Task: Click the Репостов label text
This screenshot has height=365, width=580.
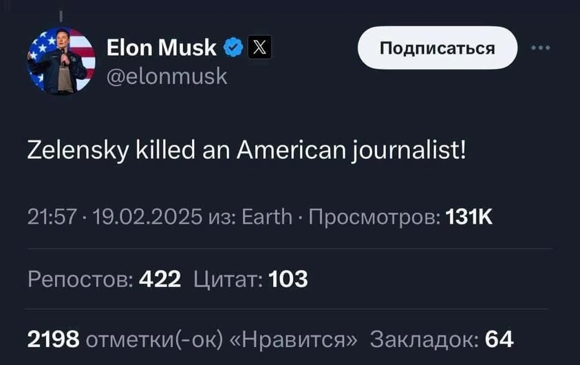Action: [x=80, y=279]
